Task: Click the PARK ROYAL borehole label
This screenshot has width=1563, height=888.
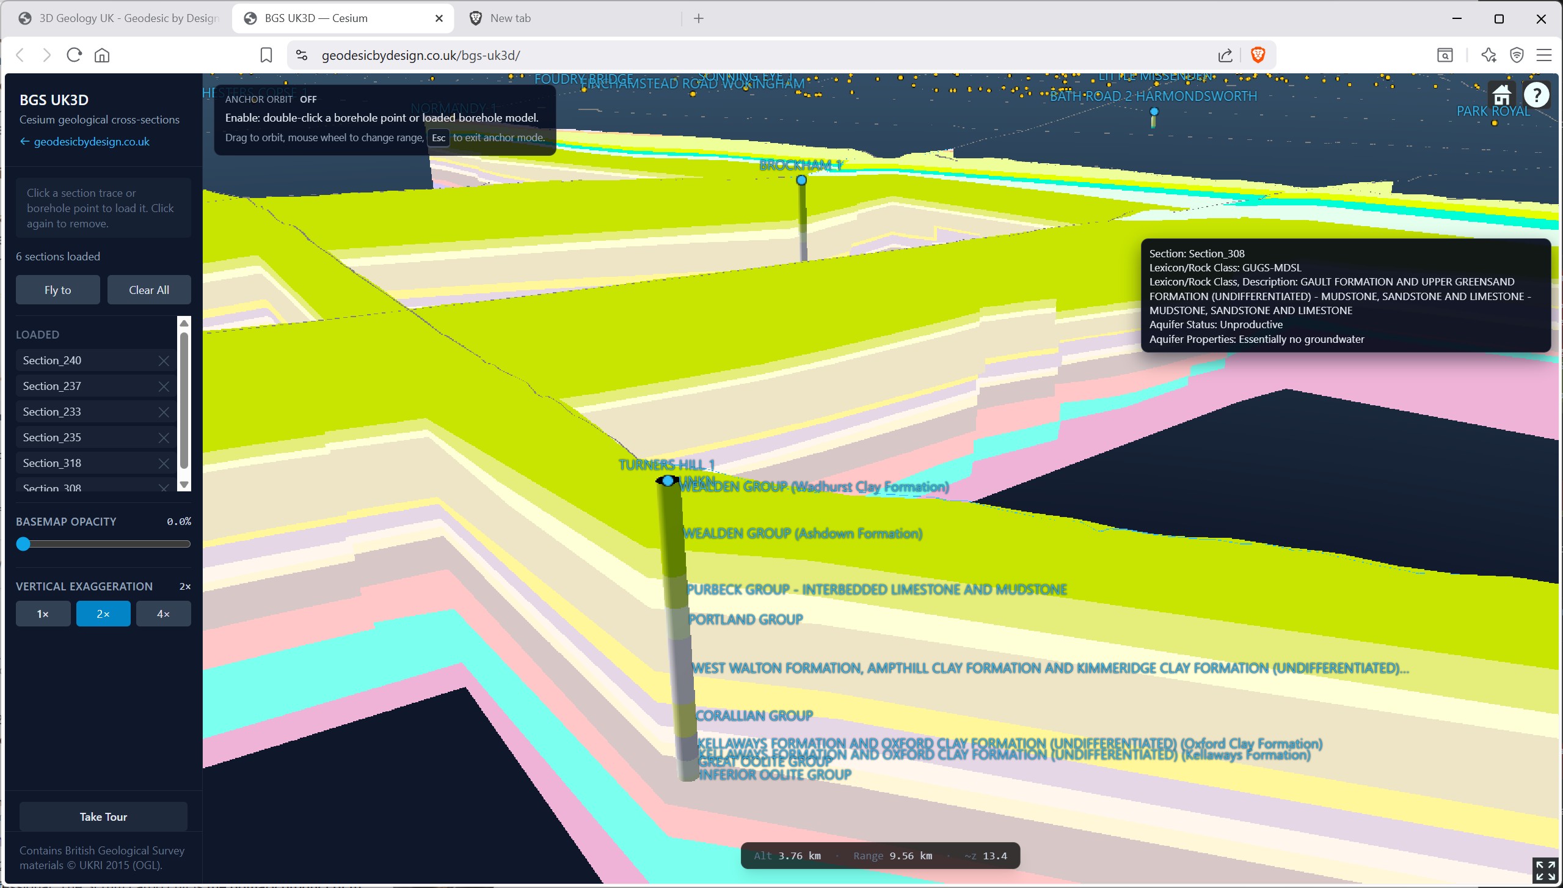Action: [1493, 111]
